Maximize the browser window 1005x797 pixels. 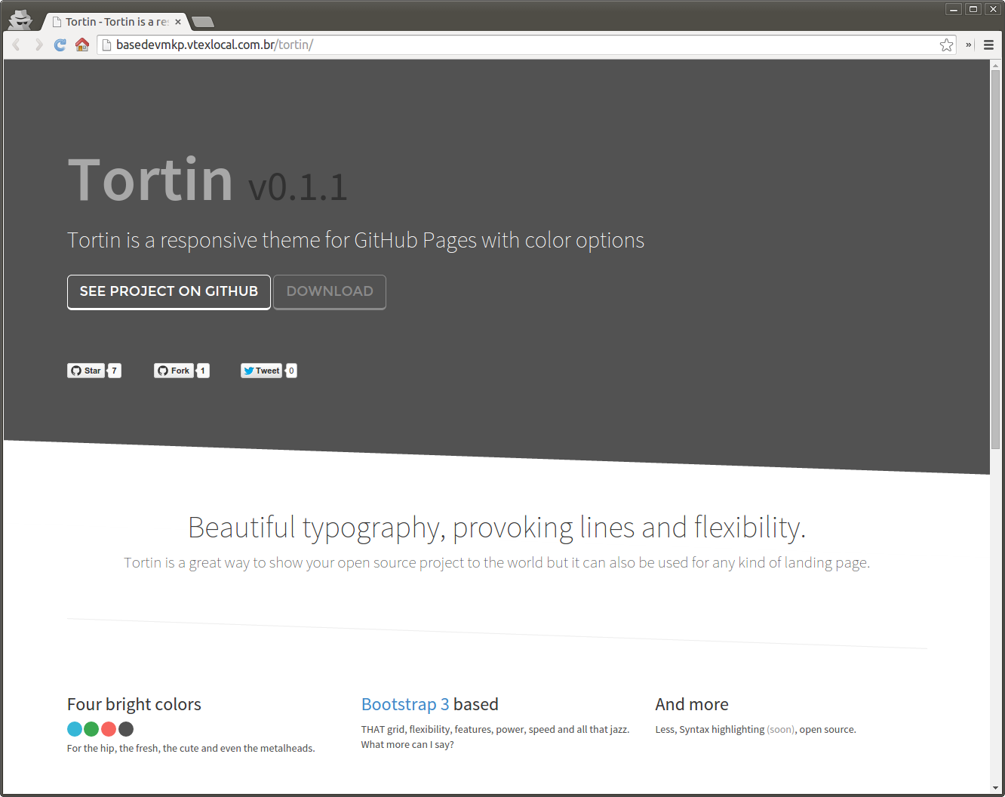973,9
